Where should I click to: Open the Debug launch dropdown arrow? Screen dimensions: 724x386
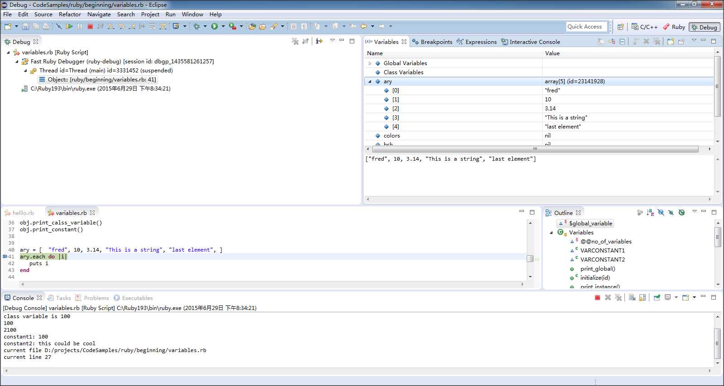click(205, 26)
